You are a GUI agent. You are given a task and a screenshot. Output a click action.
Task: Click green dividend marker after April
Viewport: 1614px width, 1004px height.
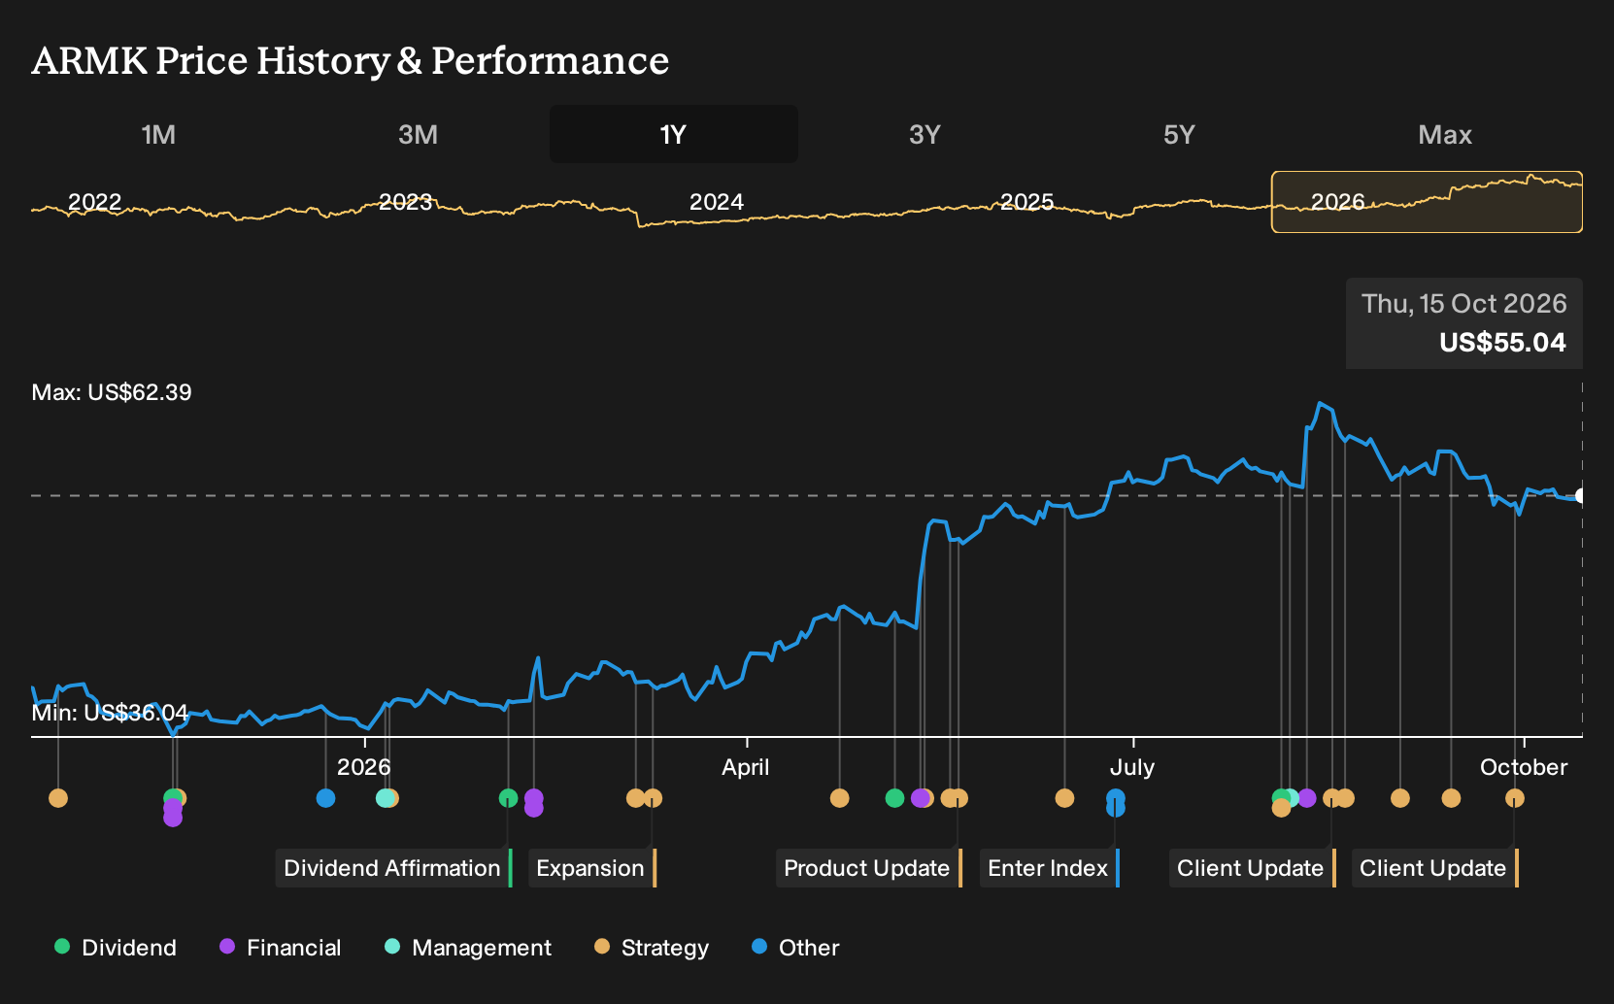click(x=895, y=798)
